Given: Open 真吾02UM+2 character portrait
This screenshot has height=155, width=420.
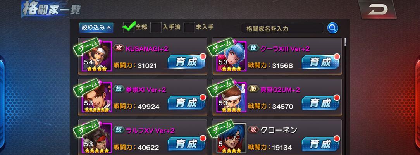Looking at the screenshot, I should pos(232,97).
